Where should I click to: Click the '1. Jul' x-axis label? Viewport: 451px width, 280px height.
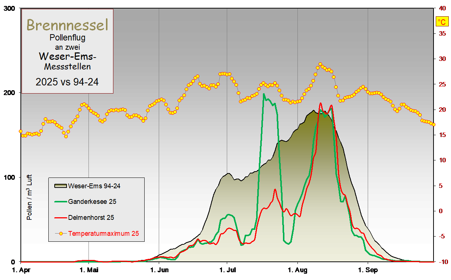pos(227,270)
